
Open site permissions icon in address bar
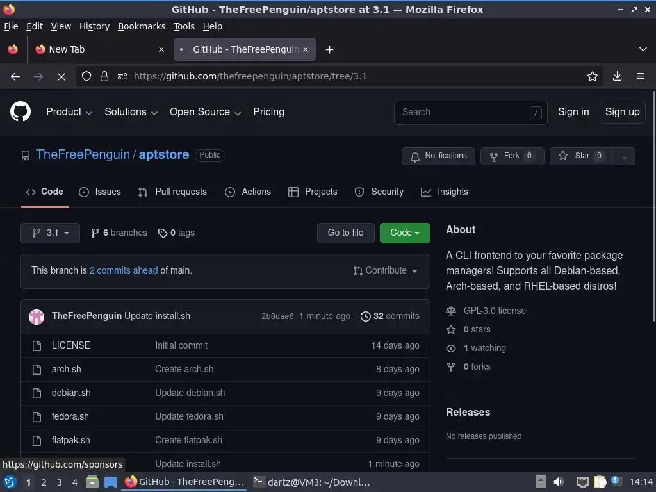(x=122, y=77)
